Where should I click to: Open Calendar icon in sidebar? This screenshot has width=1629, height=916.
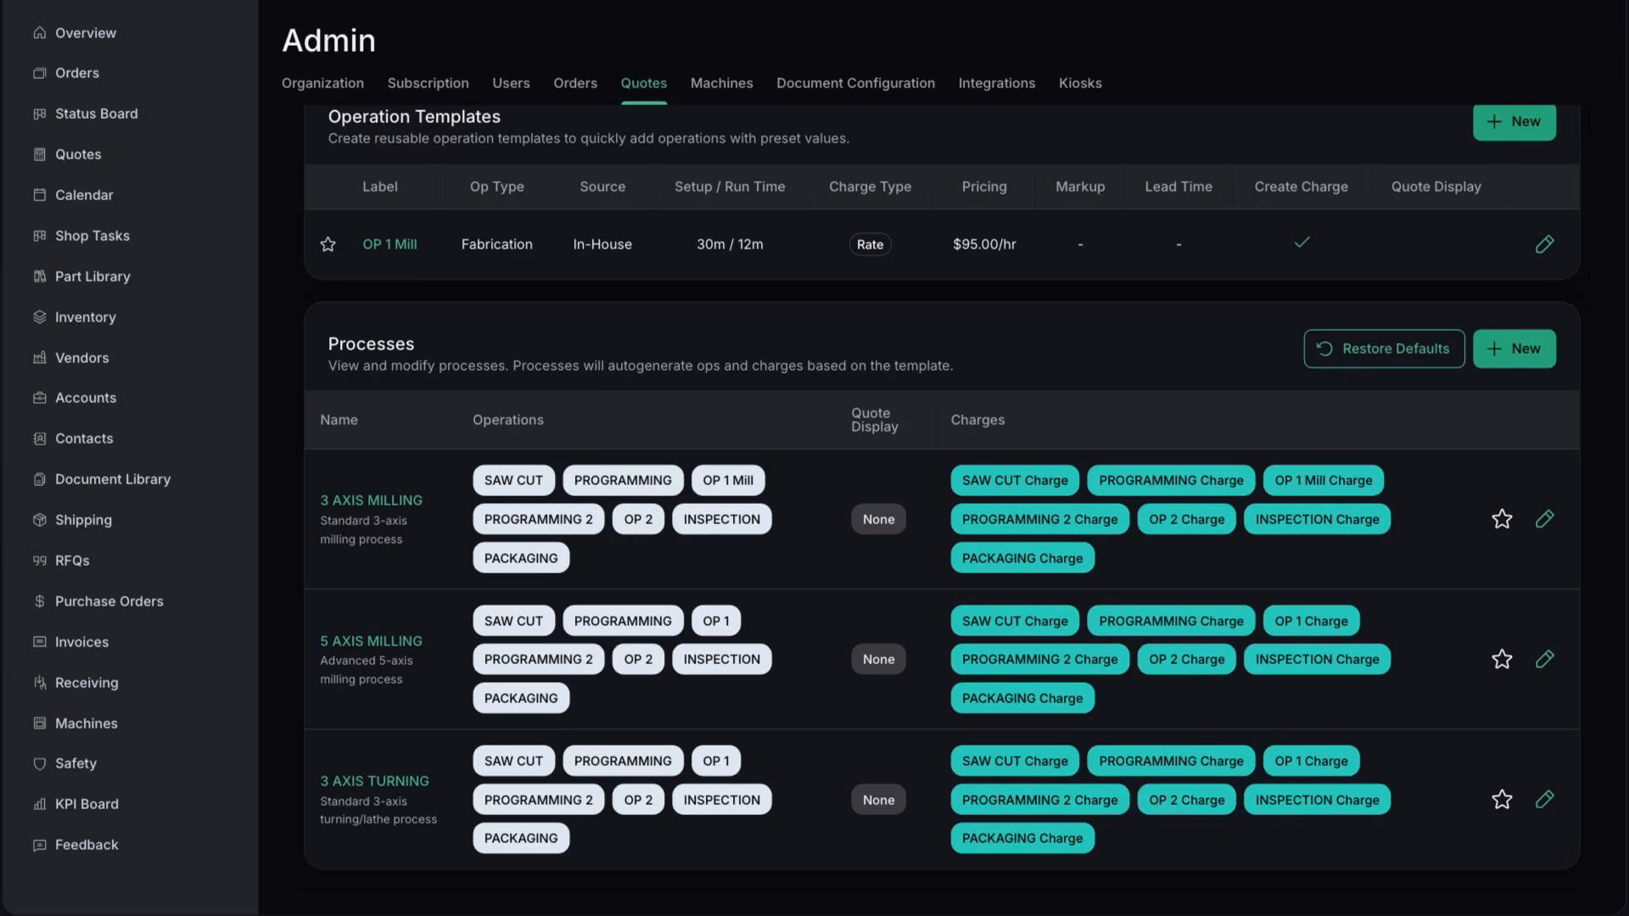pyautogui.click(x=39, y=195)
